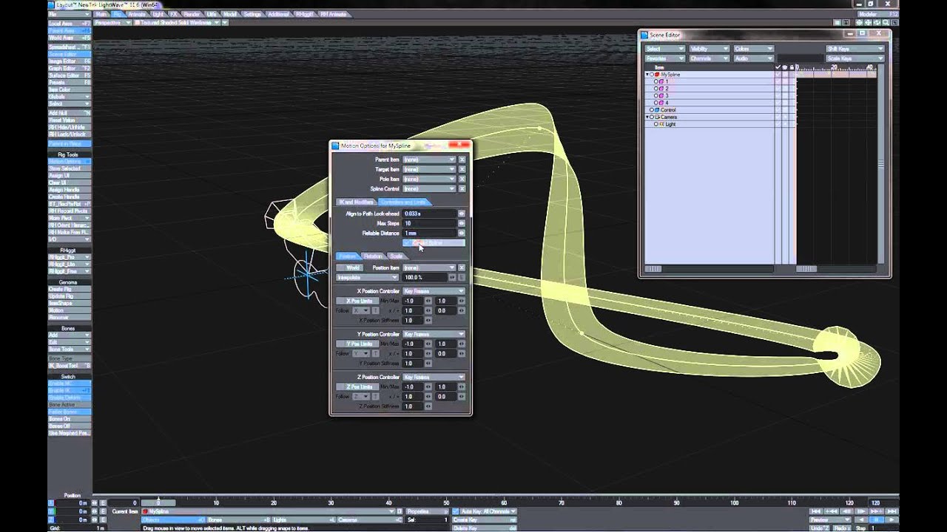
Task: Click the Properties button
Action: coord(427,511)
